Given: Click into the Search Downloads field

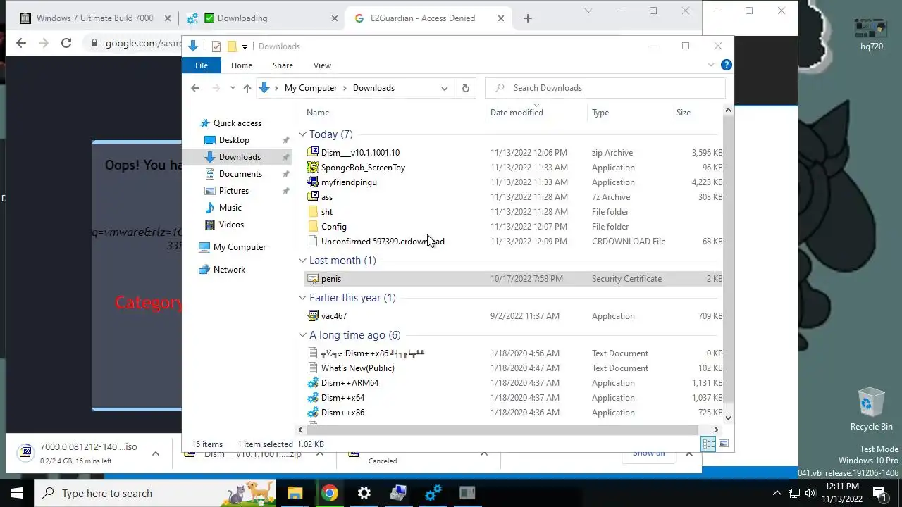Looking at the screenshot, I should [605, 88].
